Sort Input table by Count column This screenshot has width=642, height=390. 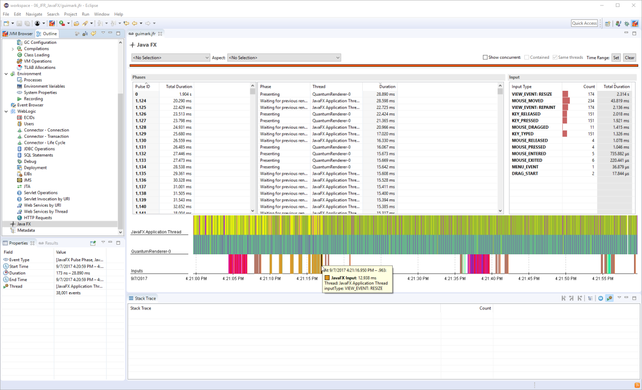(579, 86)
